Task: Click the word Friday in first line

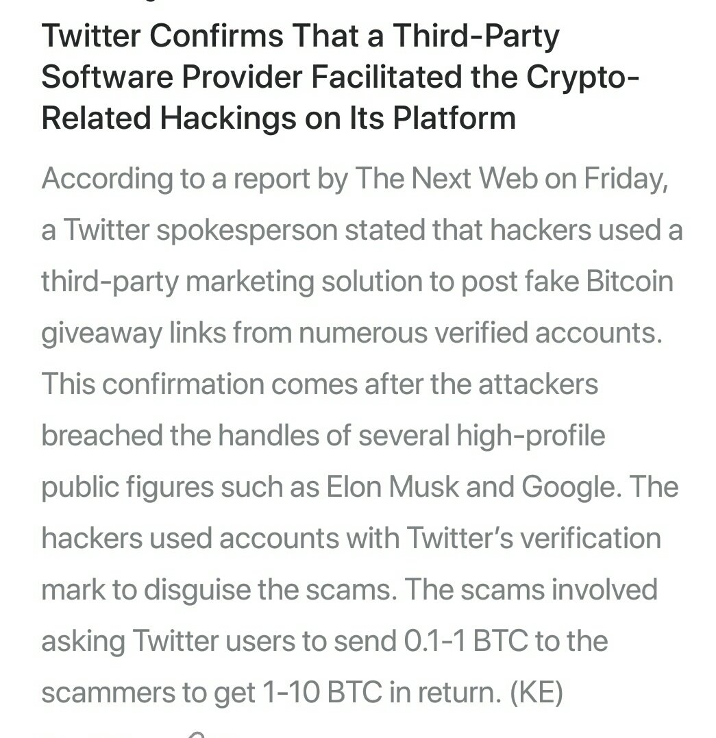Action: [x=626, y=180]
